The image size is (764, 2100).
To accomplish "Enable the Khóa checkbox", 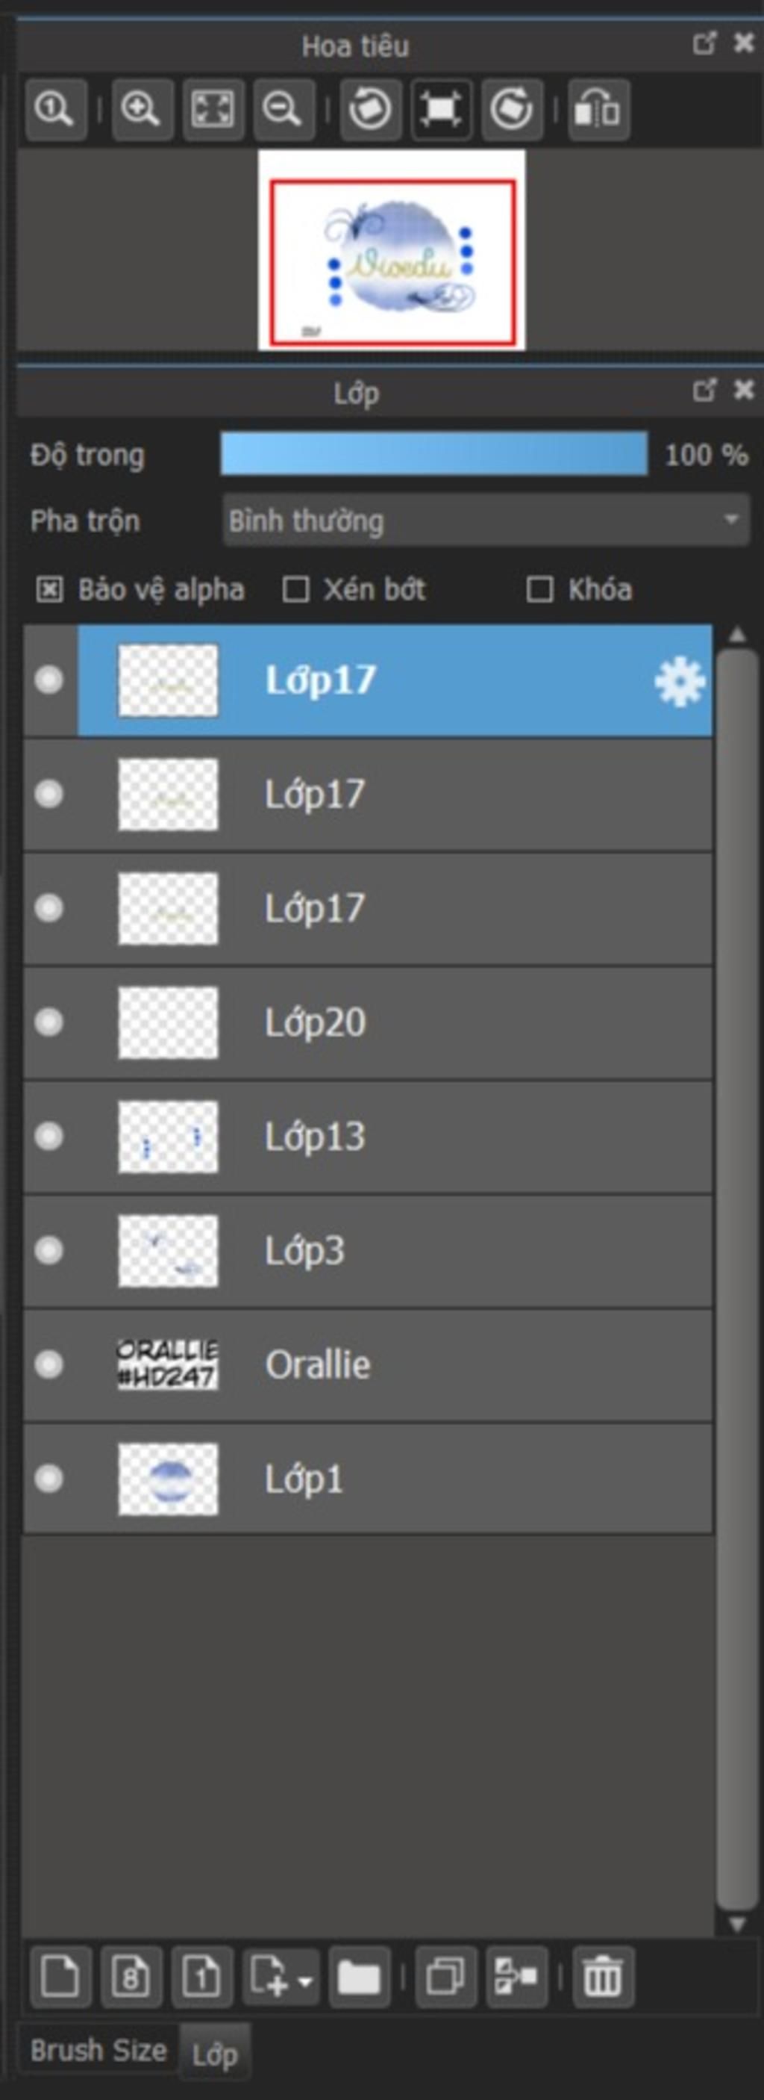I will (540, 589).
